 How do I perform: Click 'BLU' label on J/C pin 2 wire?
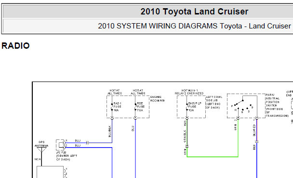click(x=78, y=145)
